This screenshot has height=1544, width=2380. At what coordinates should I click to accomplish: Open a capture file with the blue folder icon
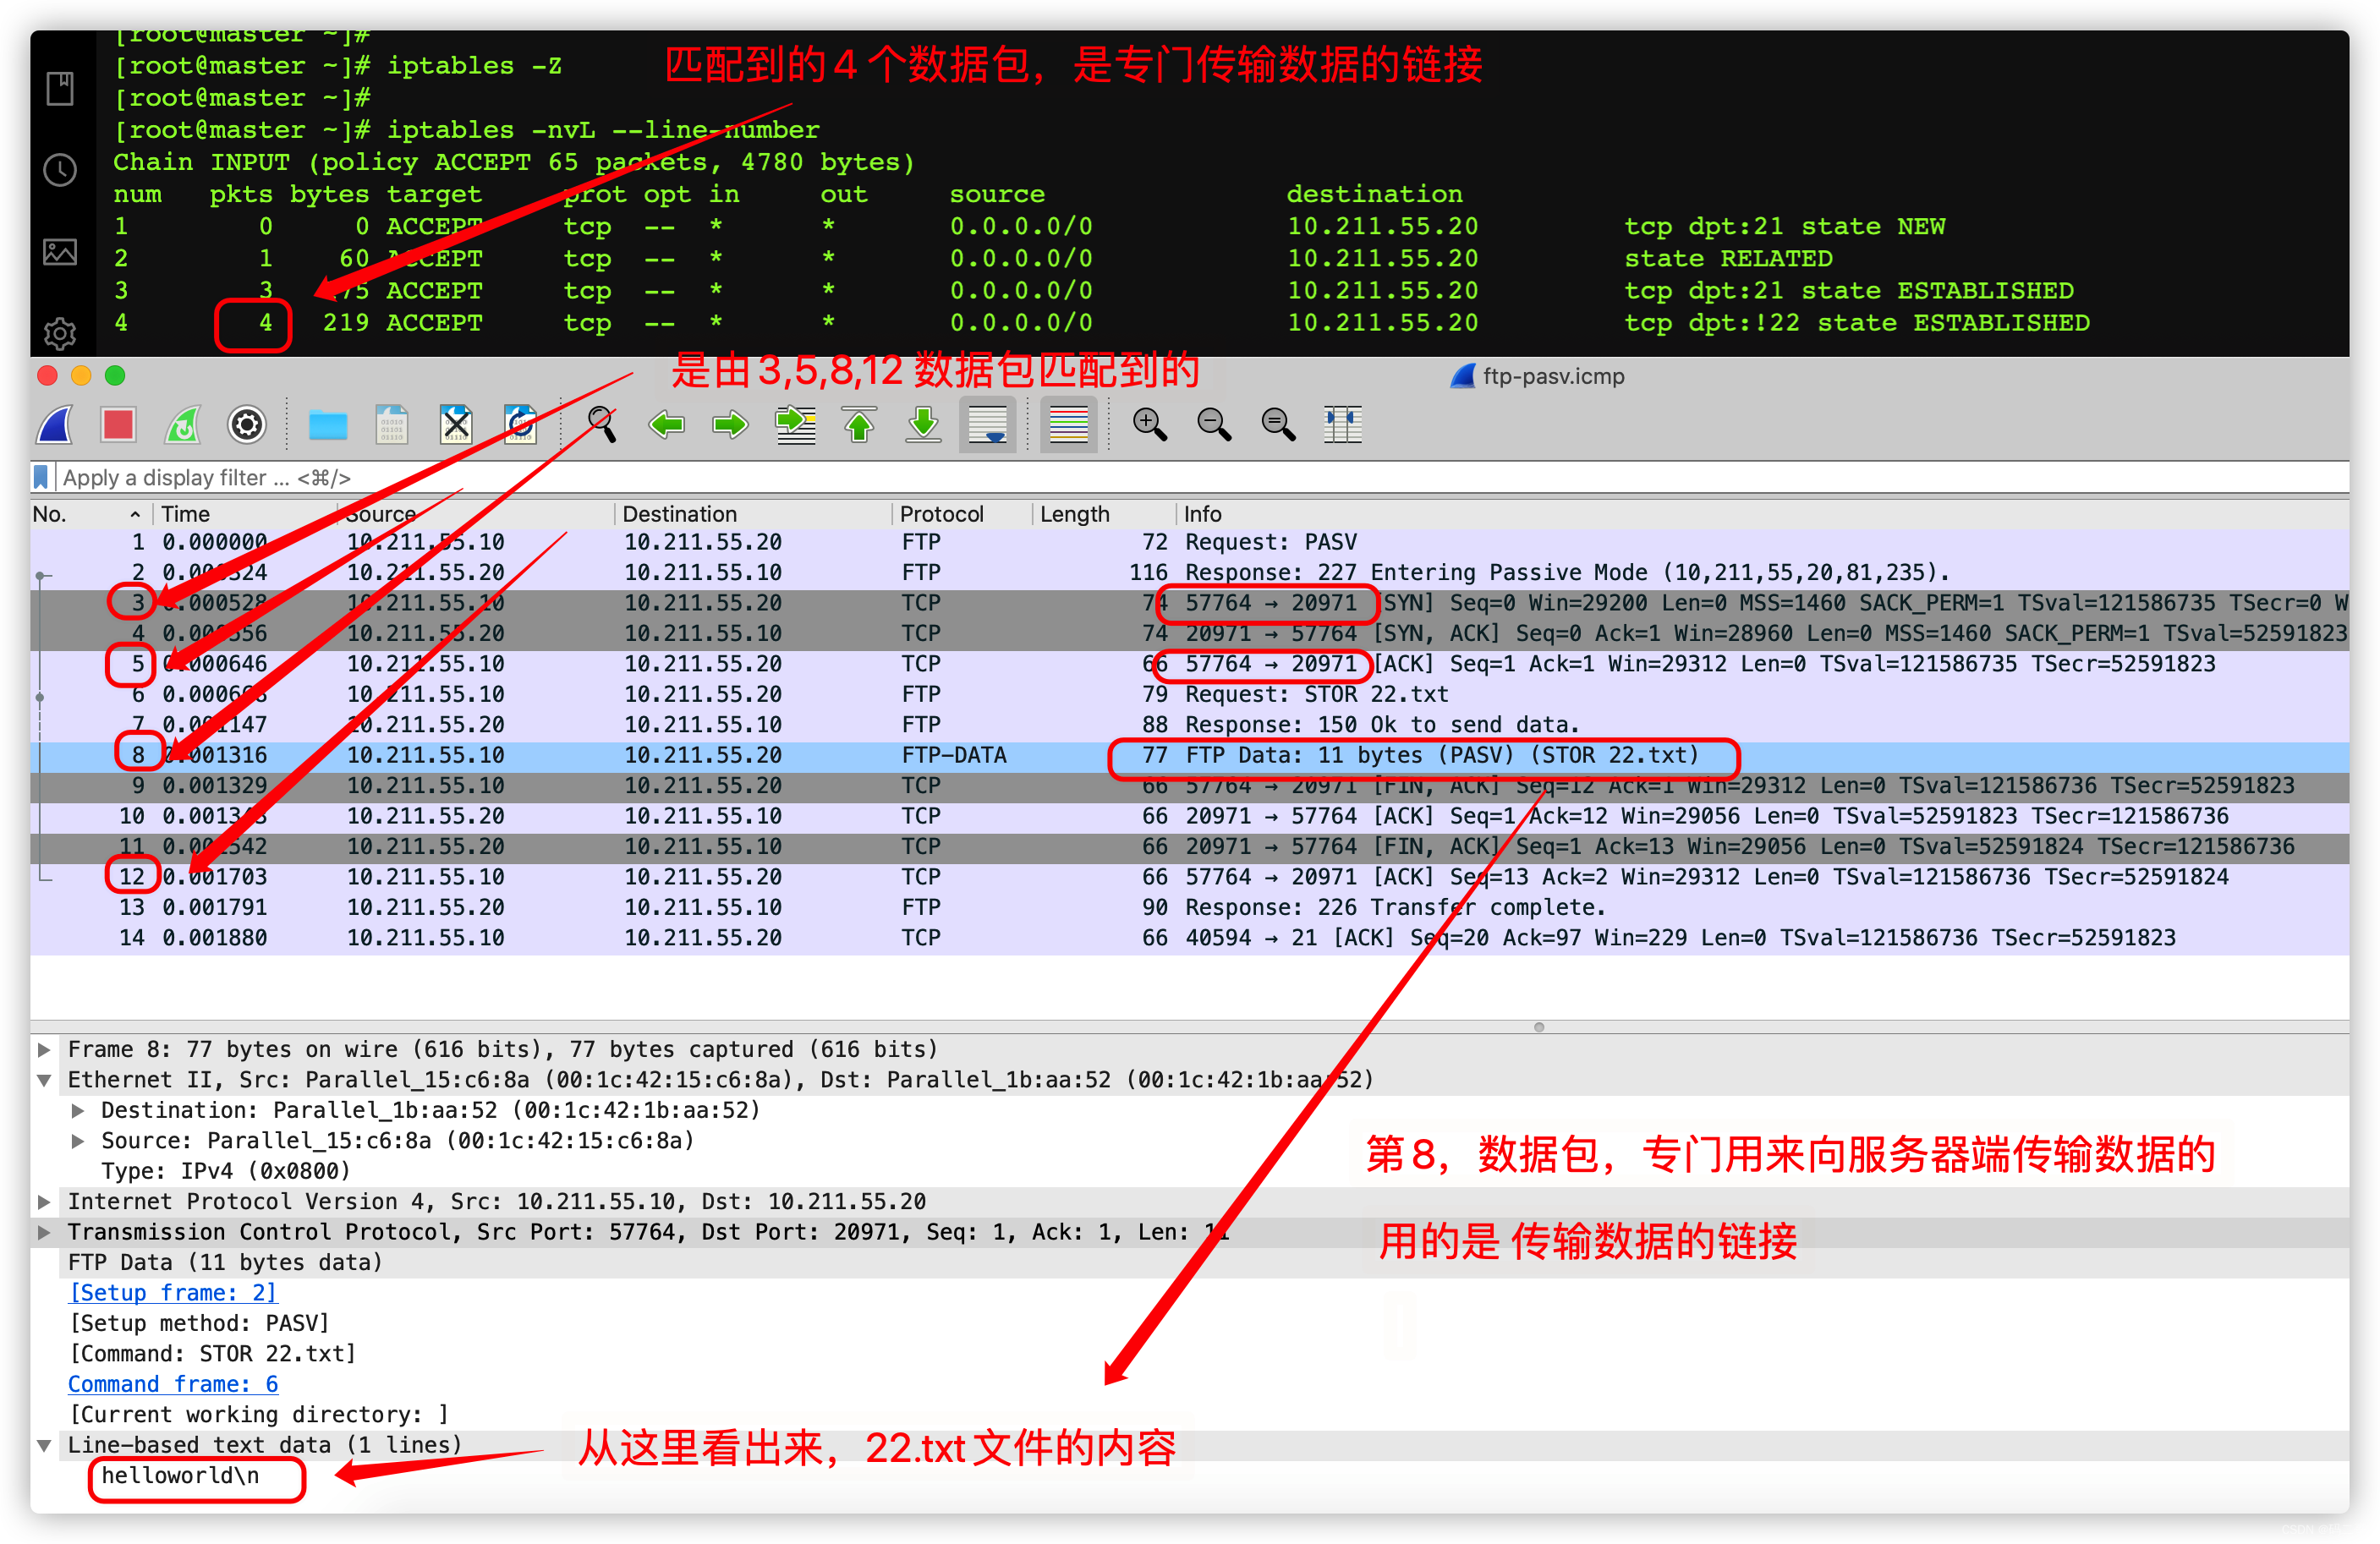pyautogui.click(x=328, y=426)
